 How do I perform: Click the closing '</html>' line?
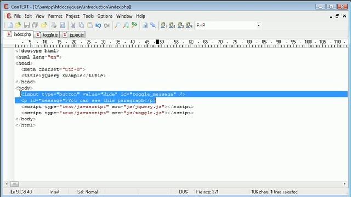point(26,125)
